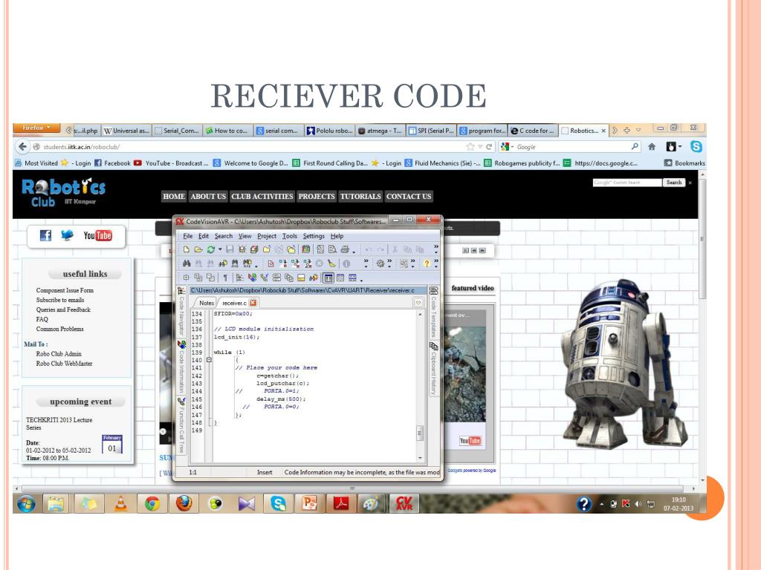Click the grey Stop Compilation X icon
Viewport: 761px width, 570px height.
tap(320, 263)
